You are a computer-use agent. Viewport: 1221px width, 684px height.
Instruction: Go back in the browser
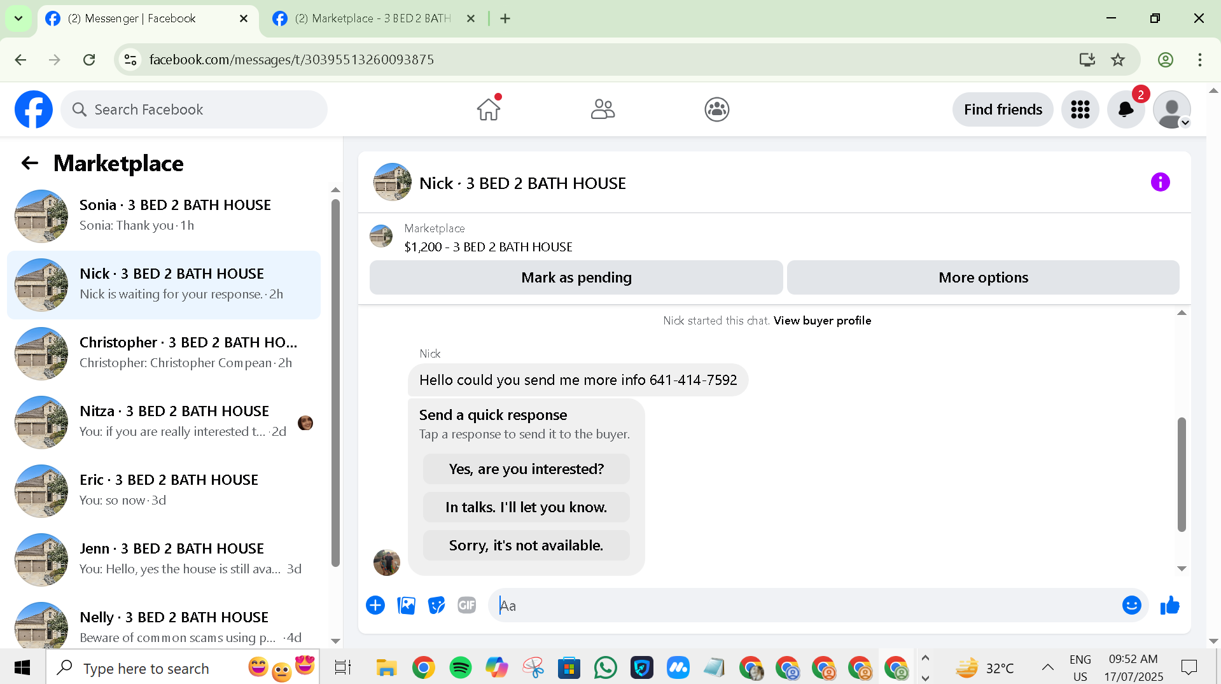[x=20, y=60]
